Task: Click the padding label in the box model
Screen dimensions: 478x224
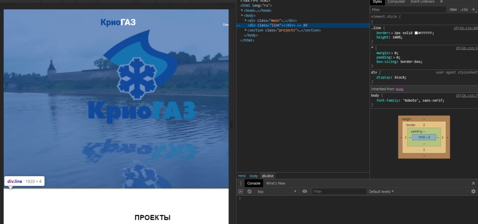Action: [416, 131]
